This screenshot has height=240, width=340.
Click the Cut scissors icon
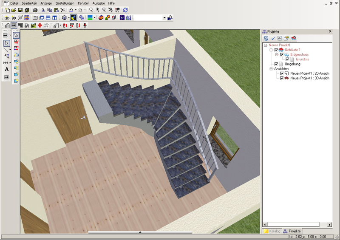click(43, 10)
